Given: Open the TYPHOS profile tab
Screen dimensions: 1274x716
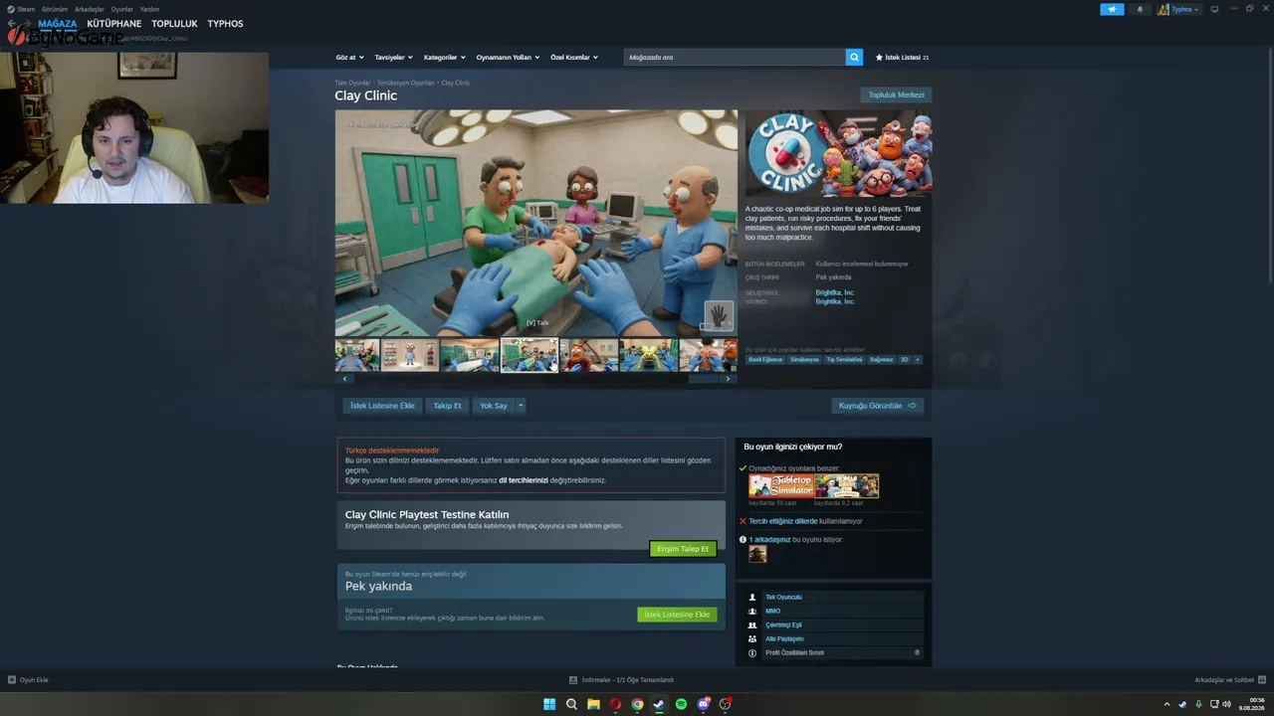Looking at the screenshot, I should tap(225, 24).
